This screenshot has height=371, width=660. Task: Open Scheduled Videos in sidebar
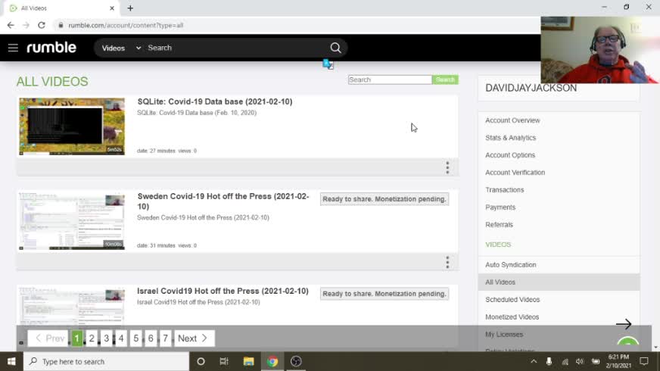pyautogui.click(x=512, y=299)
